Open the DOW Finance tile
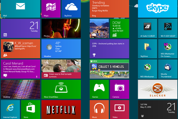The height and width of the screenshot is (119, 178). pyautogui.click(x=120, y=28)
